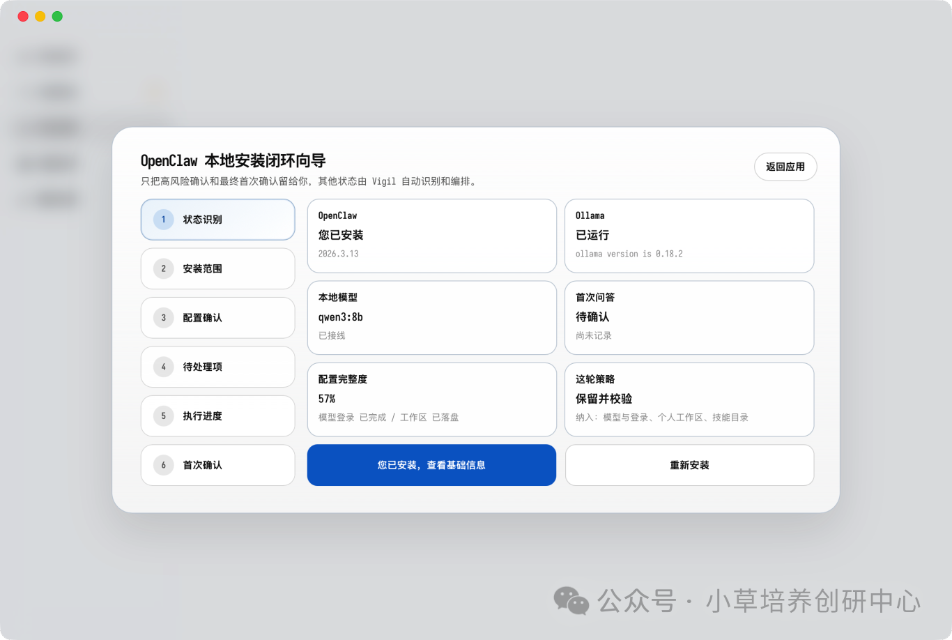Click the 这轮策略 card label
952x640 pixels.
click(595, 379)
